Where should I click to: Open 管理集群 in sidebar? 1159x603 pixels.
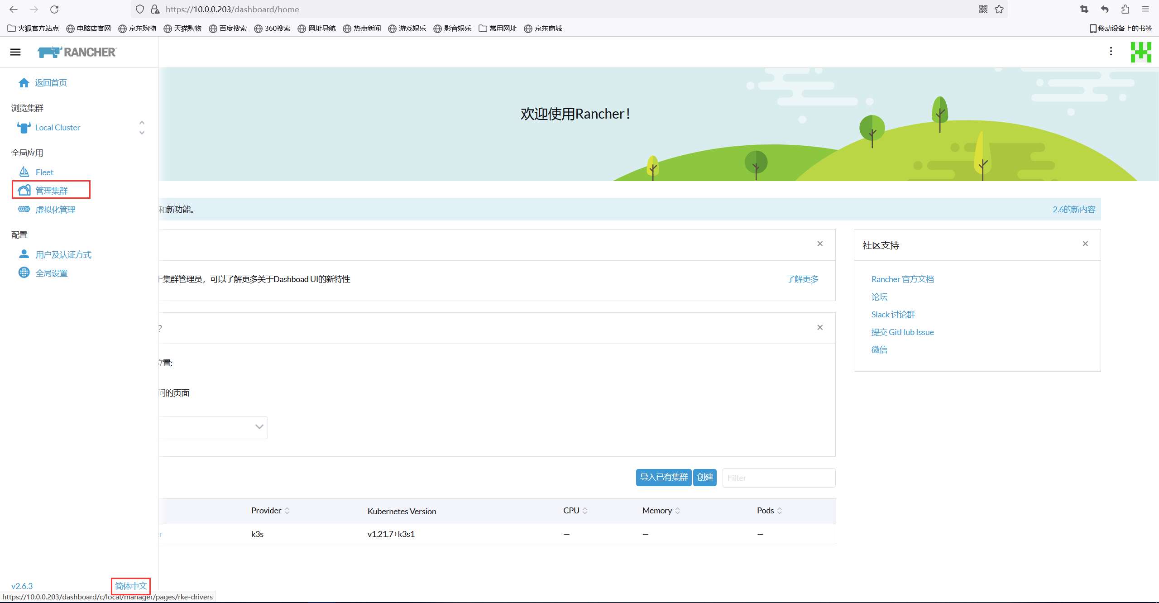click(52, 191)
